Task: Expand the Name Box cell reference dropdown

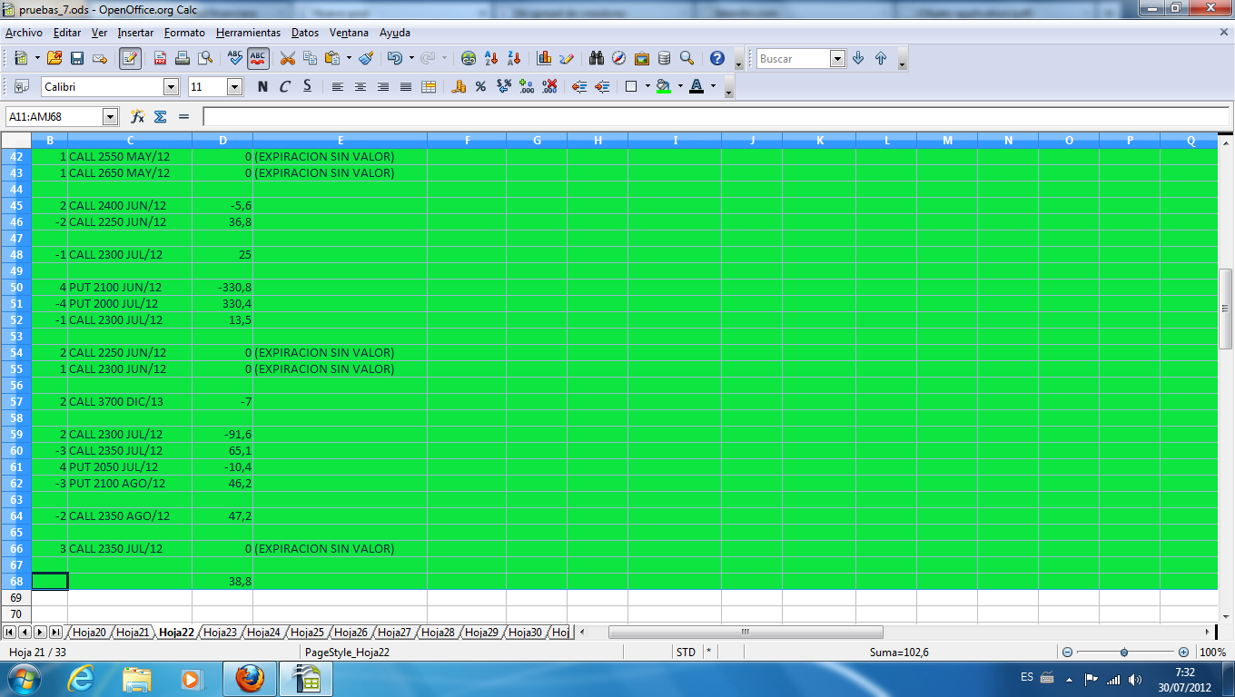Action: [111, 116]
